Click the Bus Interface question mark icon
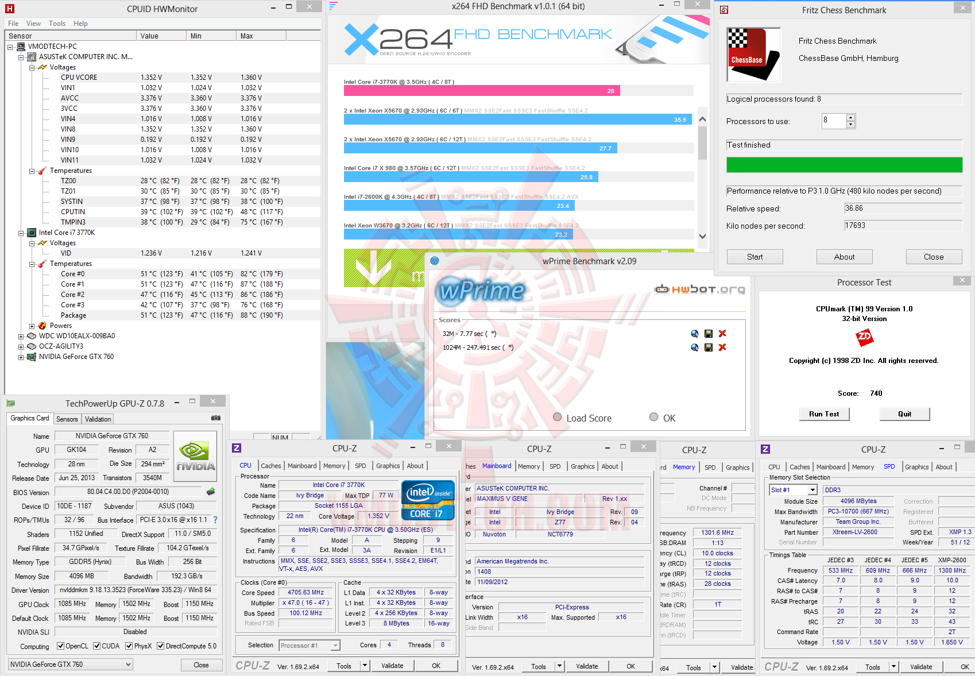 [215, 520]
